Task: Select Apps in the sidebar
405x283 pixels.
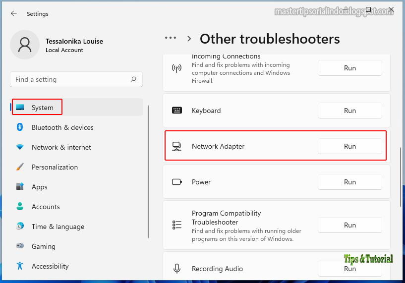Action: (76, 186)
